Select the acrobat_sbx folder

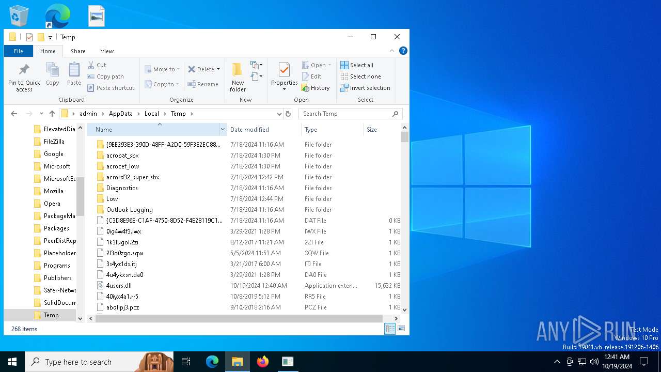pyautogui.click(x=122, y=156)
